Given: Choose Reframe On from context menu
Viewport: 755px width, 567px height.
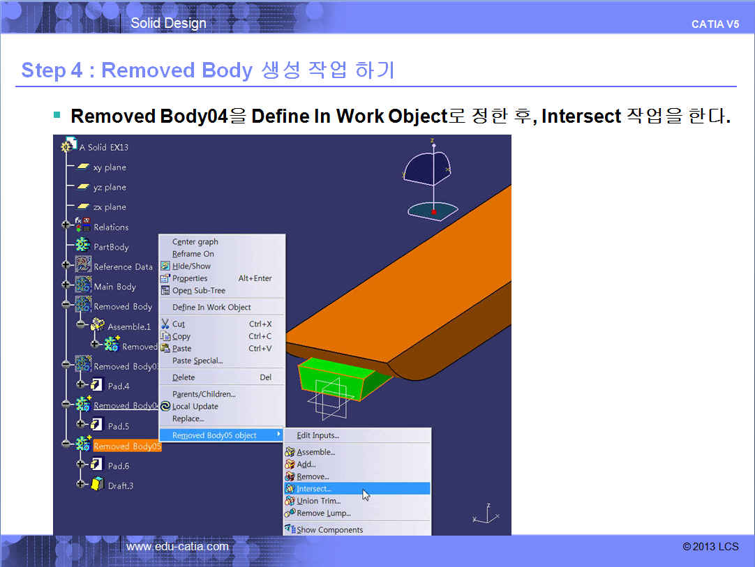Looking at the screenshot, I should point(222,254).
